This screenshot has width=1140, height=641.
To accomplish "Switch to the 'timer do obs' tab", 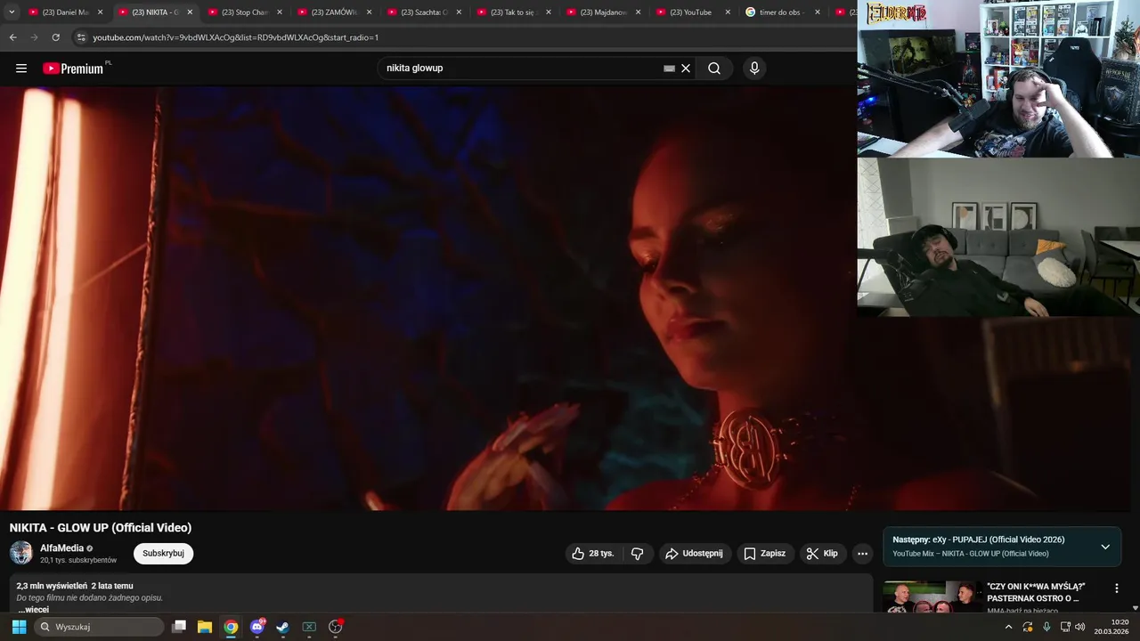I will tap(781, 12).
